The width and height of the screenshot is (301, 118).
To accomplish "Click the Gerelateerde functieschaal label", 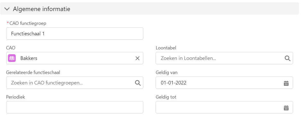I will point(33,72).
